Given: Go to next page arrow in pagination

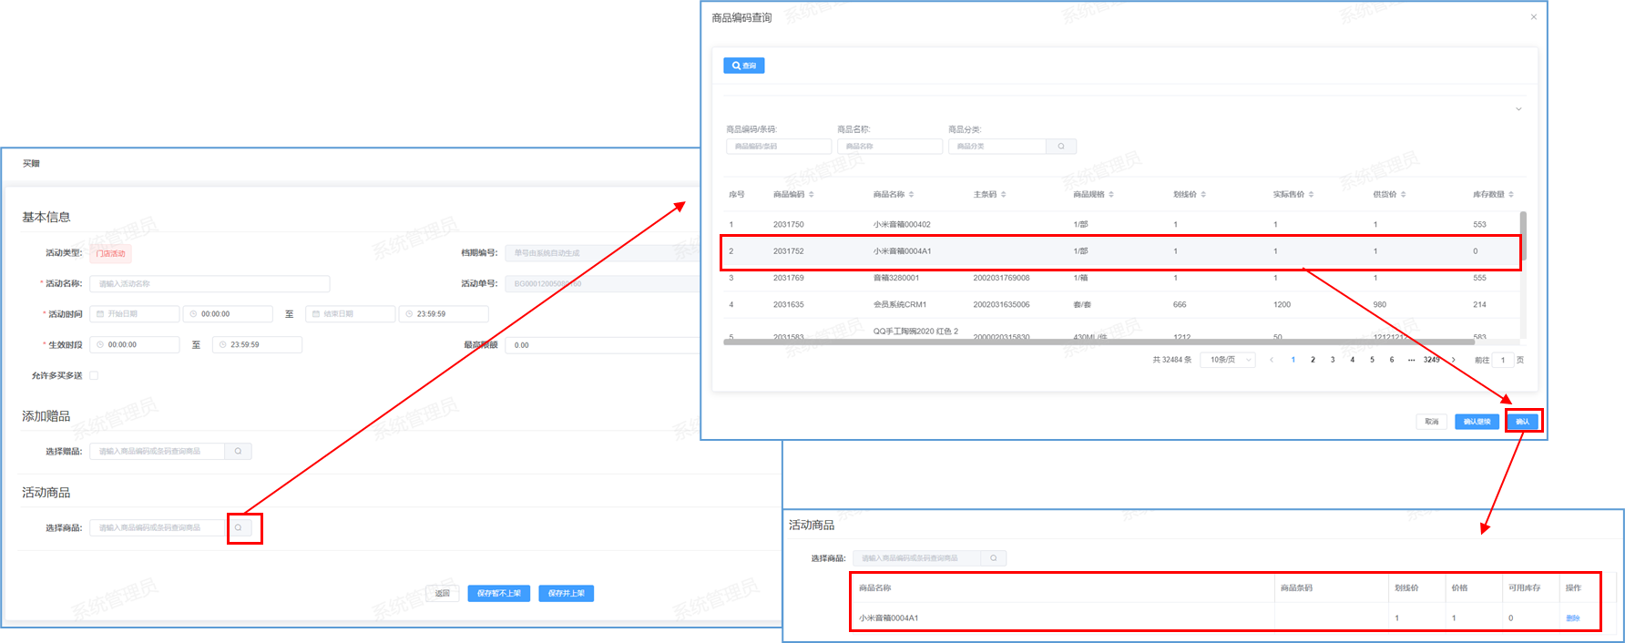Looking at the screenshot, I should (x=1453, y=360).
